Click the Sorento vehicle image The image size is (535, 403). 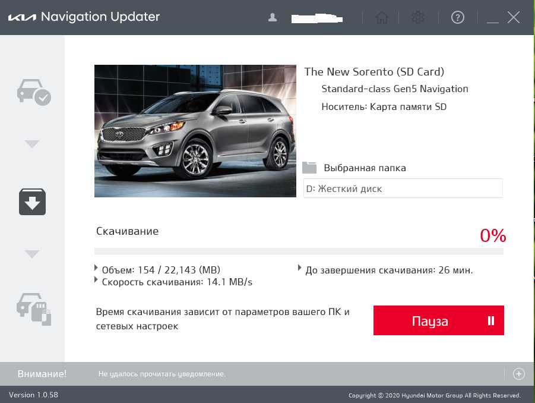(195, 131)
